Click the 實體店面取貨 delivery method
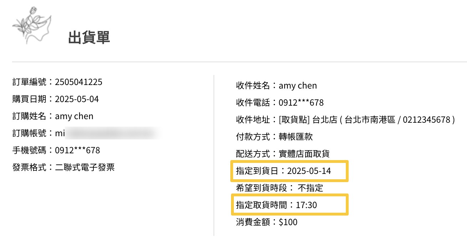Image resolution: width=467 pixels, height=244 pixels. (304, 154)
